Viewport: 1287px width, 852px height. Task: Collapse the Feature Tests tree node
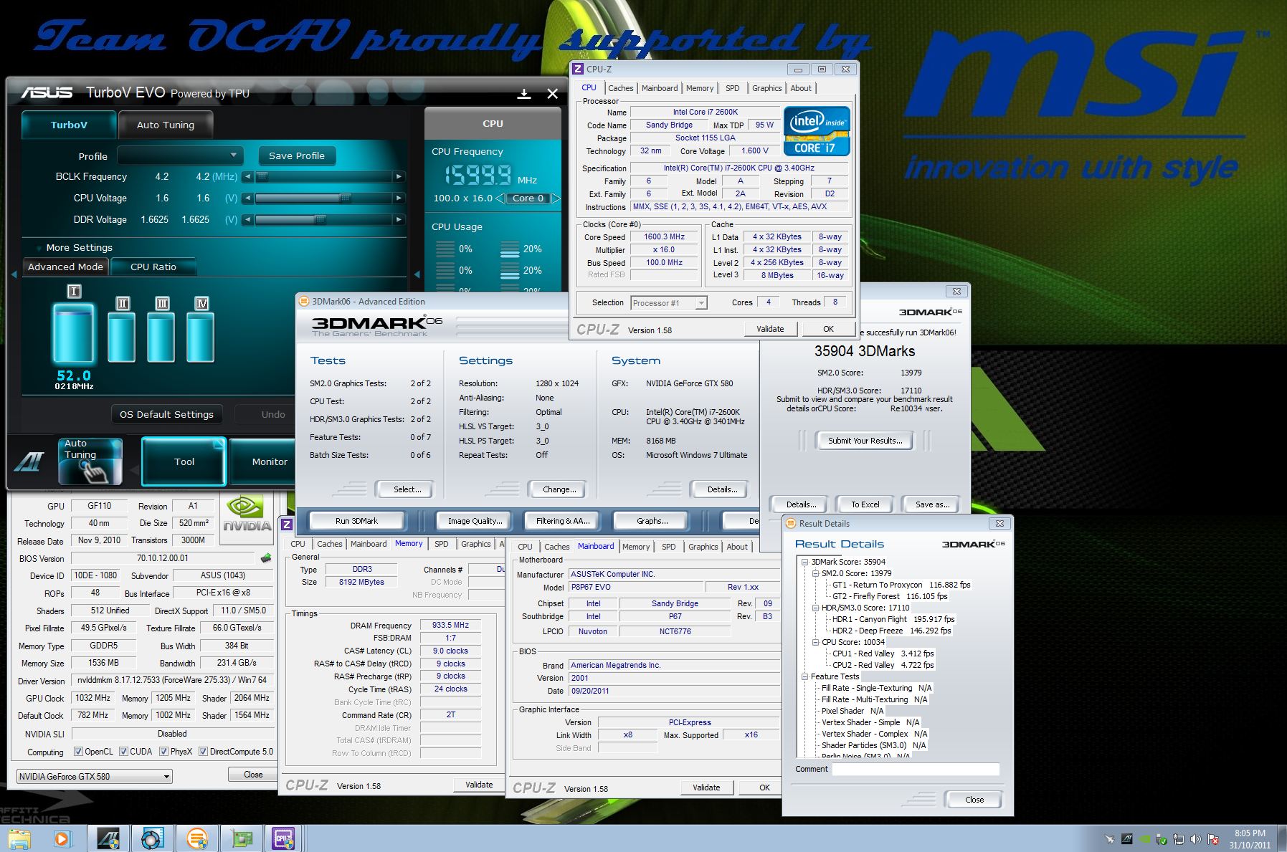pyautogui.click(x=805, y=676)
